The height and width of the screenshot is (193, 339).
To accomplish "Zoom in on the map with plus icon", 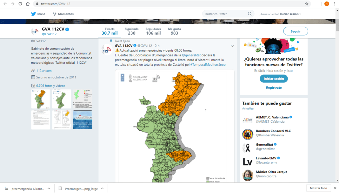I will pyautogui.click(x=123, y=76).
